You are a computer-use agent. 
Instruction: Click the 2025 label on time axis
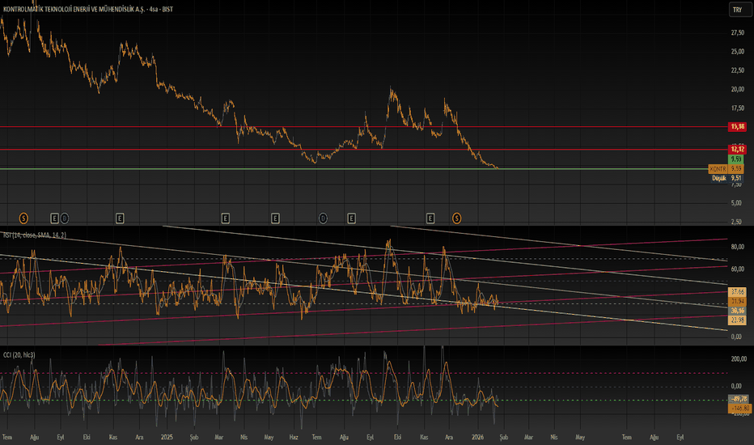click(x=167, y=437)
